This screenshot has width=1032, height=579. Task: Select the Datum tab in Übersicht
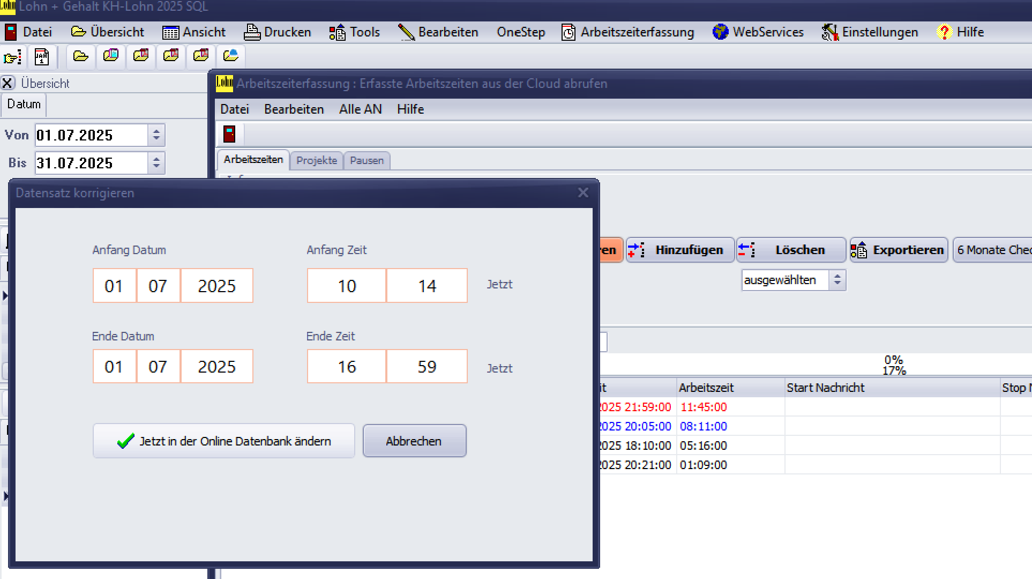(24, 105)
